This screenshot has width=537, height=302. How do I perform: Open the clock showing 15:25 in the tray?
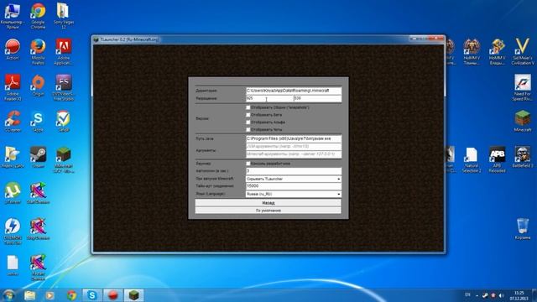point(519,295)
